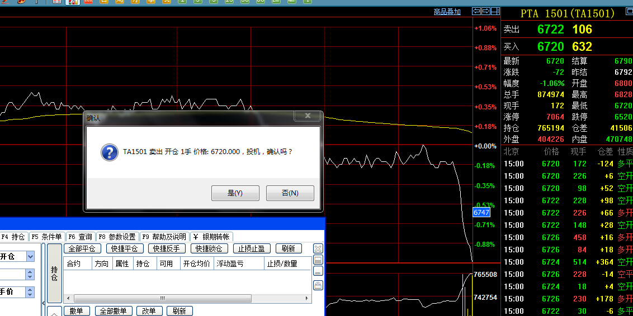Viewport: 633px width, 316px height.
Task: Click the right arrow chart navigation icon
Action: tap(486, 11)
